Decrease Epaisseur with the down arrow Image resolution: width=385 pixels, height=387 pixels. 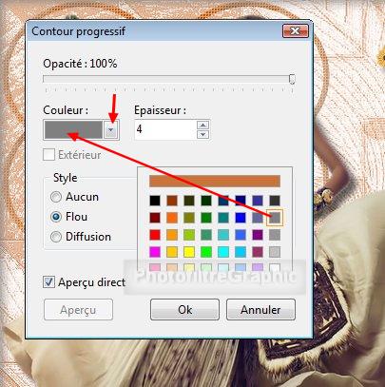(x=202, y=134)
